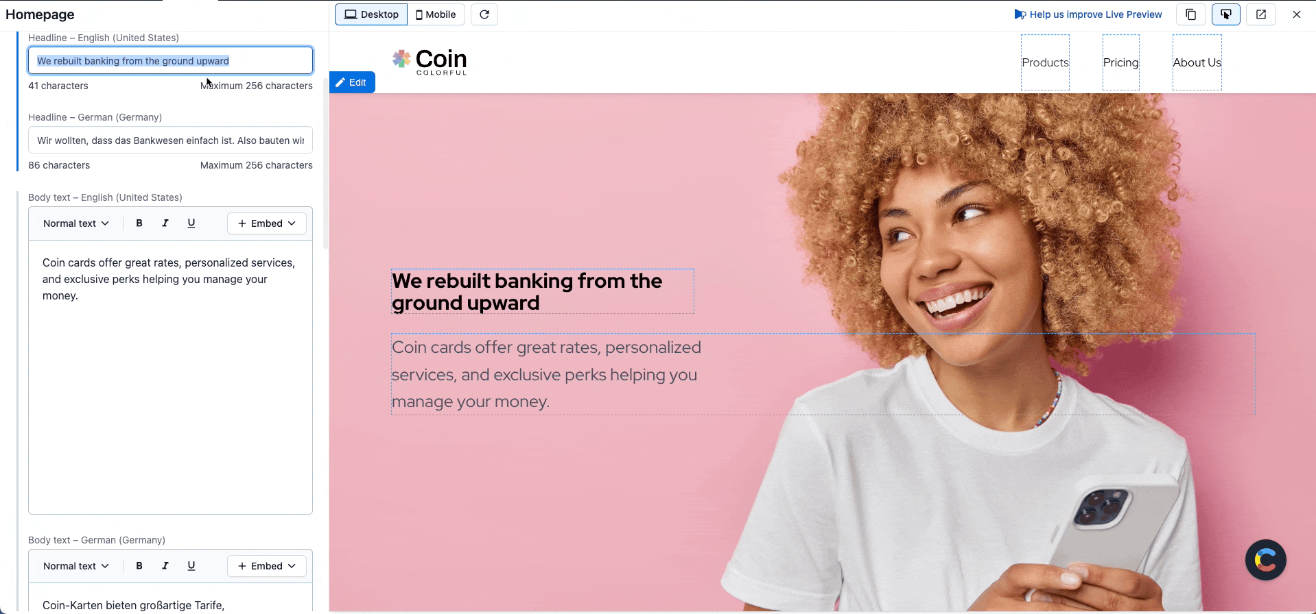Select the Pricing nav item
Image resolution: width=1316 pixels, height=614 pixels.
click(x=1120, y=62)
